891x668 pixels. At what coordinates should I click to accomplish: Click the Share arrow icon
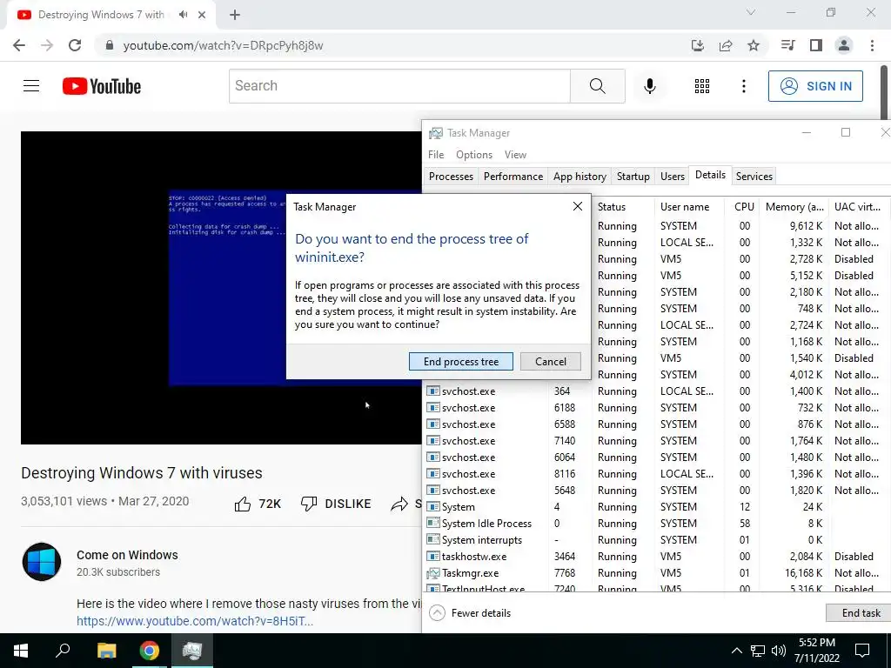point(399,504)
